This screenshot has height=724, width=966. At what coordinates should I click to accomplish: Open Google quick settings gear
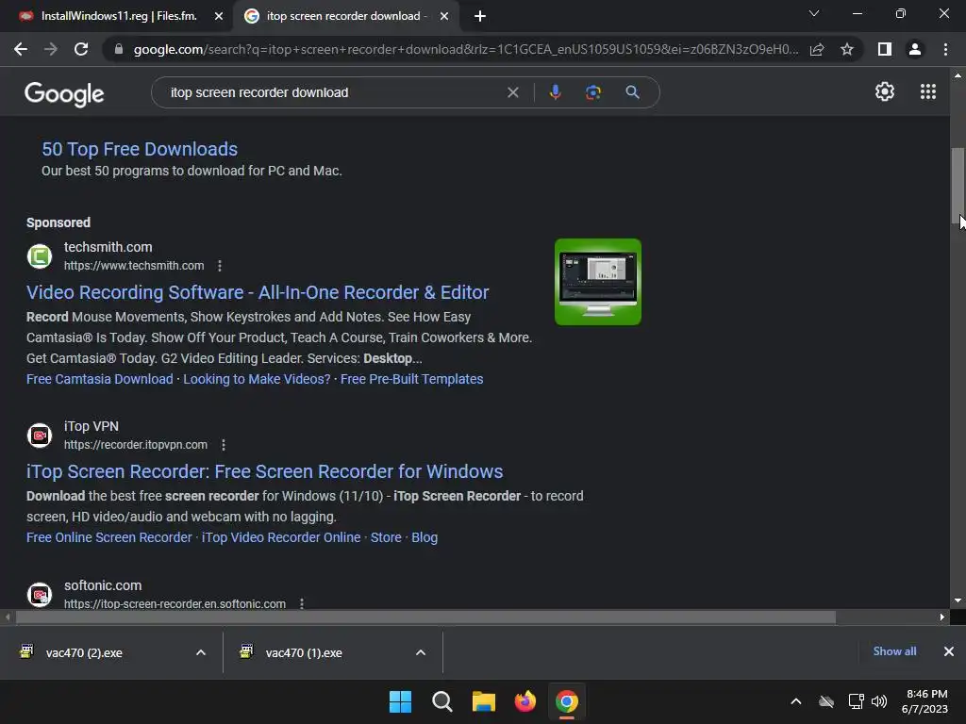point(885,91)
